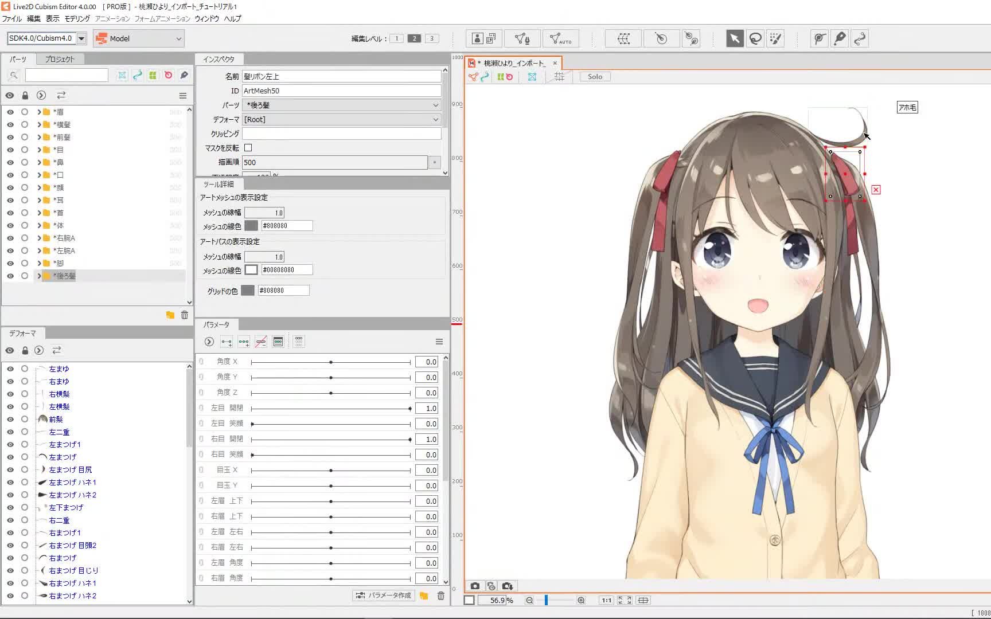Select the Lasso selection tool

[x=755, y=38]
